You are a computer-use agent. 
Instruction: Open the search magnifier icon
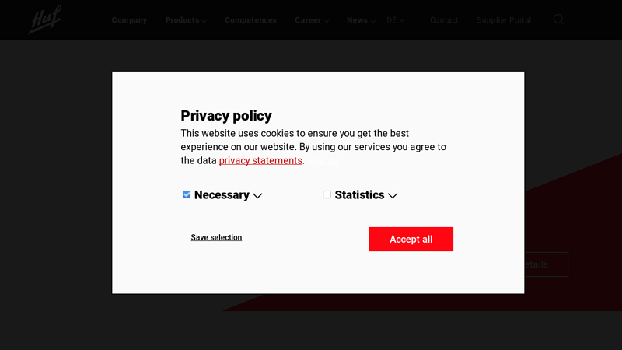[558, 19]
